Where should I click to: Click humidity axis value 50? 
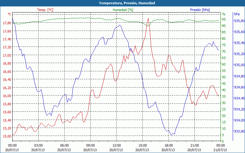(224, 77)
